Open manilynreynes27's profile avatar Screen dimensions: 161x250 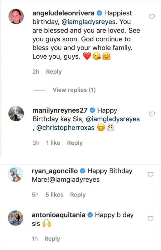[16, 114]
